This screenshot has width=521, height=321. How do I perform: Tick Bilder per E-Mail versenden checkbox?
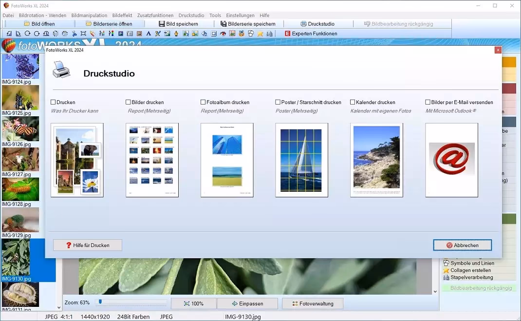(x=428, y=102)
